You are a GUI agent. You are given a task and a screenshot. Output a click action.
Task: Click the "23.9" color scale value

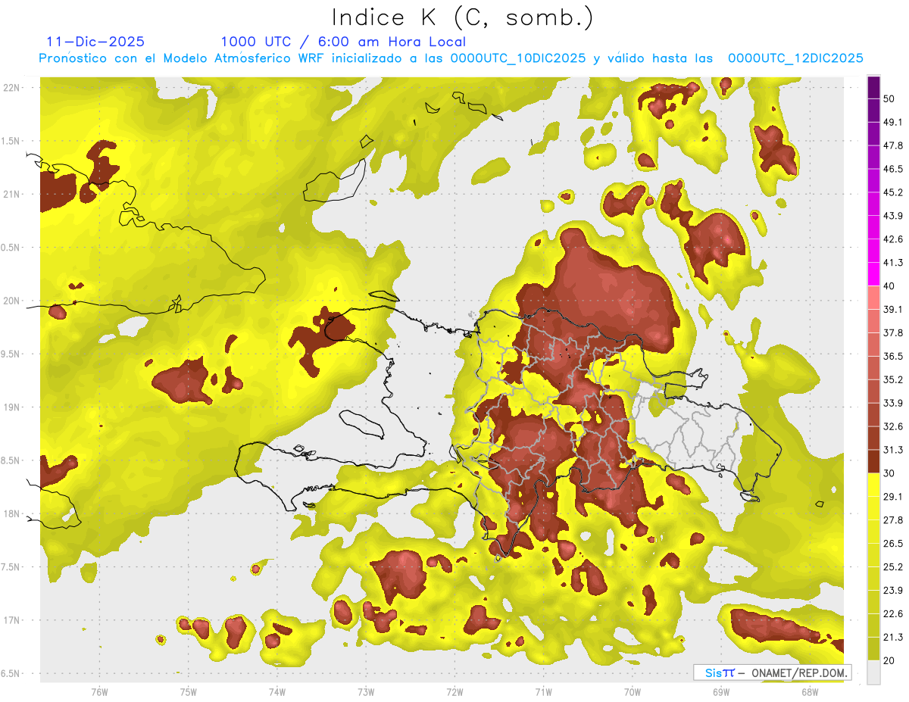point(893,591)
